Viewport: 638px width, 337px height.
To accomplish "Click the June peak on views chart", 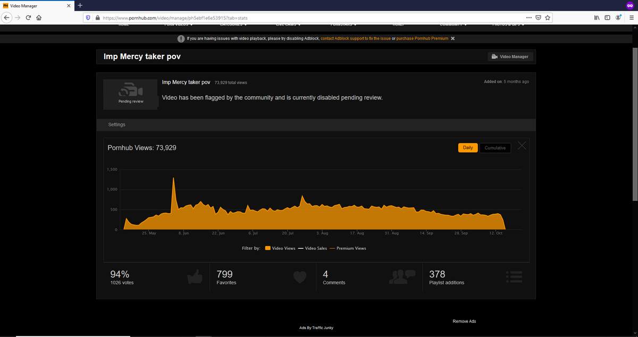I will pyautogui.click(x=173, y=179).
